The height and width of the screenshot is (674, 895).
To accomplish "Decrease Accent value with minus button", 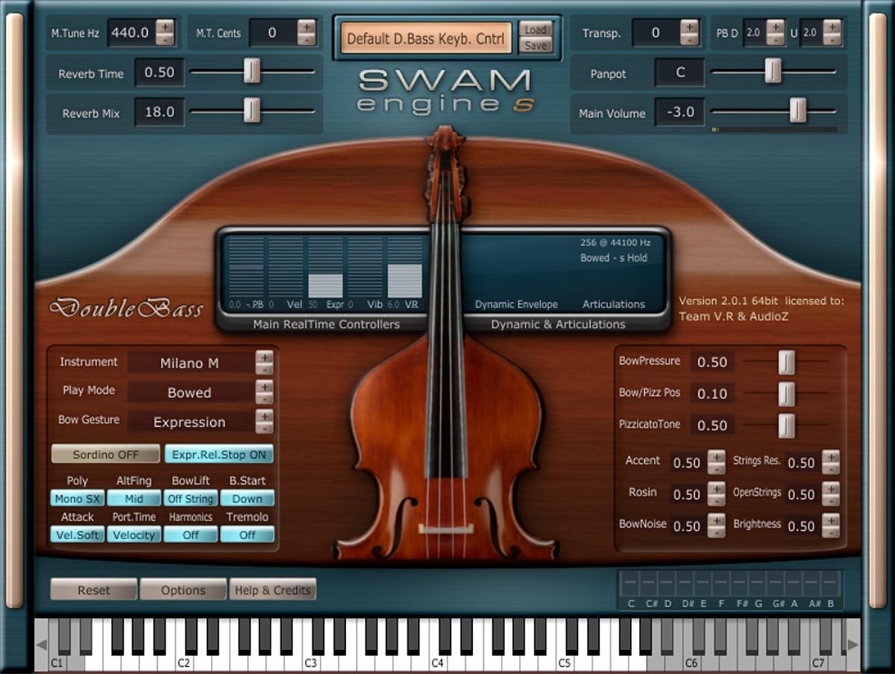I will tap(716, 468).
